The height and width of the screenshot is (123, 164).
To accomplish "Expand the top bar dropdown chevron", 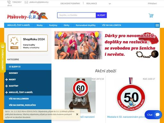I will tap(110, 4).
